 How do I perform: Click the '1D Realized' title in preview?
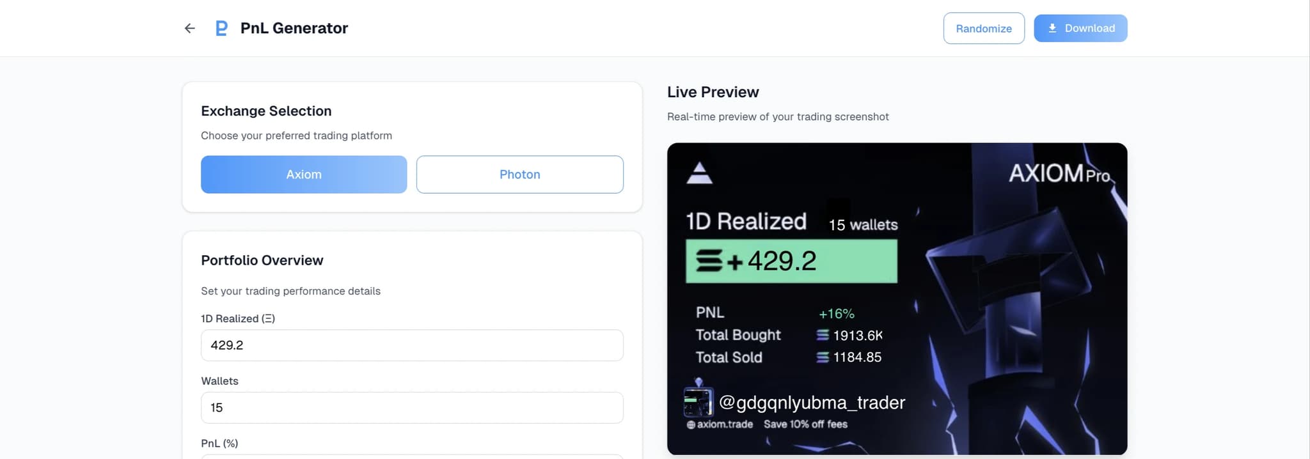tap(746, 221)
